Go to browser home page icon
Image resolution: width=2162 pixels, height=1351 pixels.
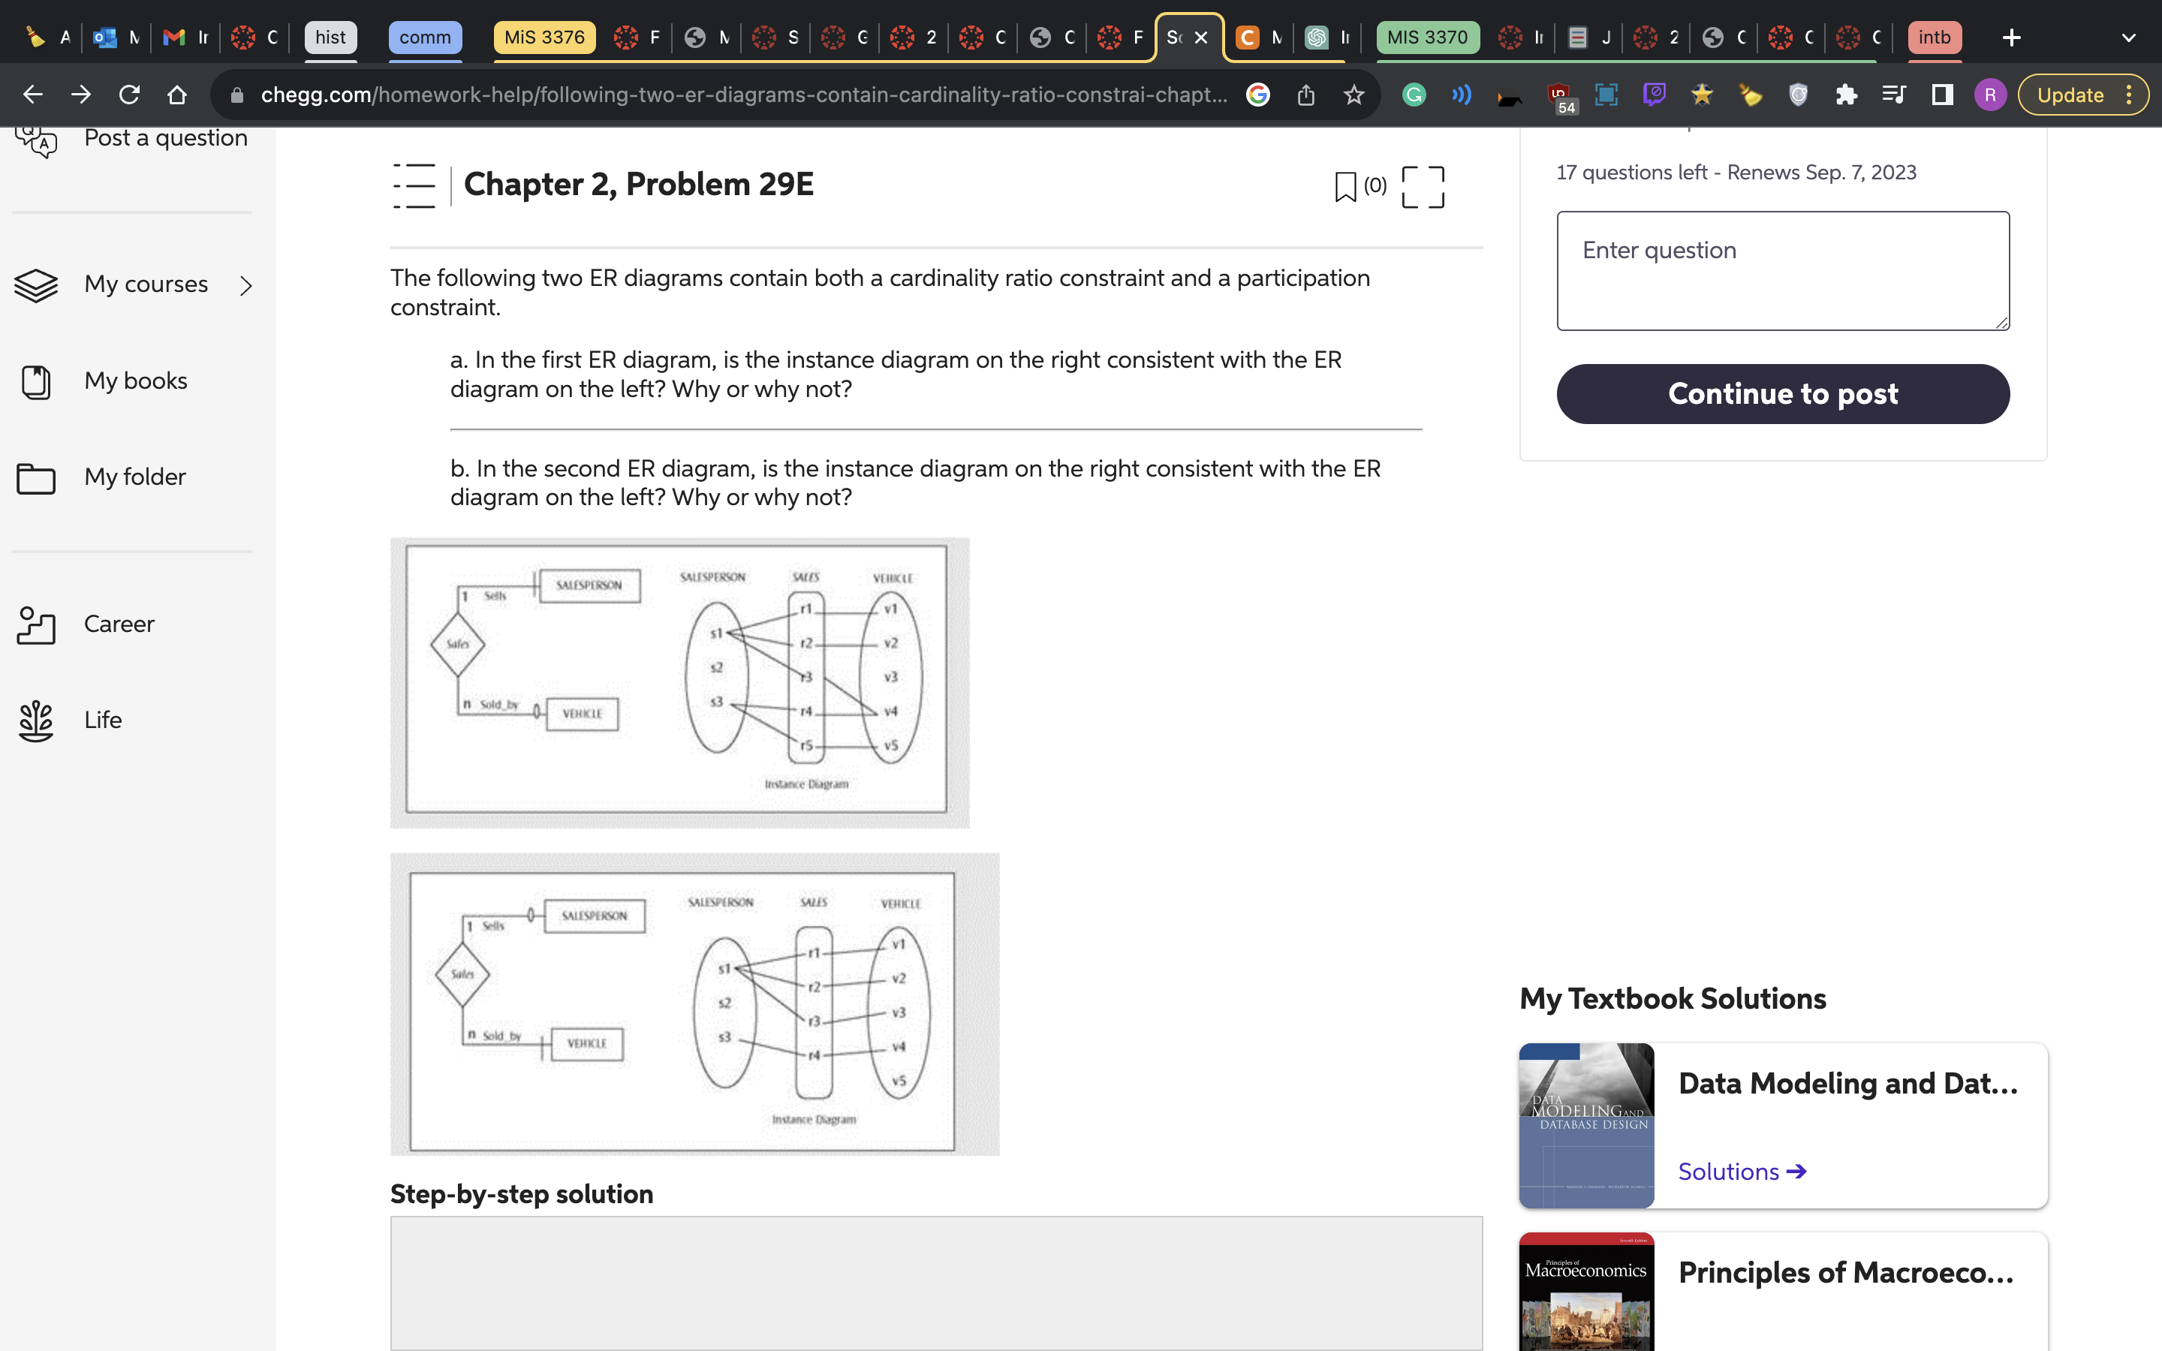tap(177, 95)
